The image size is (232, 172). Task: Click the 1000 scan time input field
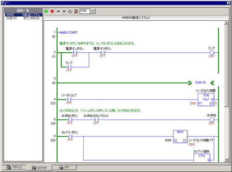[x=85, y=11]
